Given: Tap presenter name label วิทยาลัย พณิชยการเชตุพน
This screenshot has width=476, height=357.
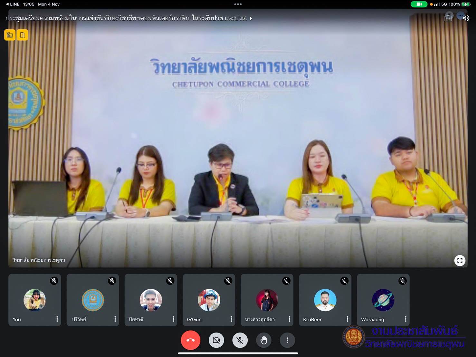Looking at the screenshot, I should 39,260.
